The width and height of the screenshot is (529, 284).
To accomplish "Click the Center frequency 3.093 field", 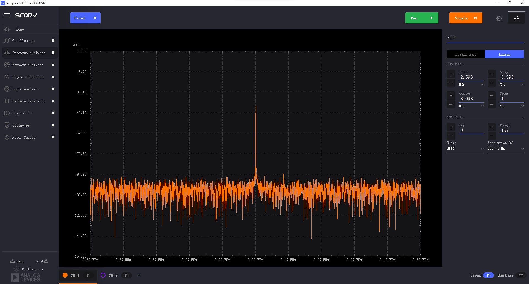I will pos(471,99).
